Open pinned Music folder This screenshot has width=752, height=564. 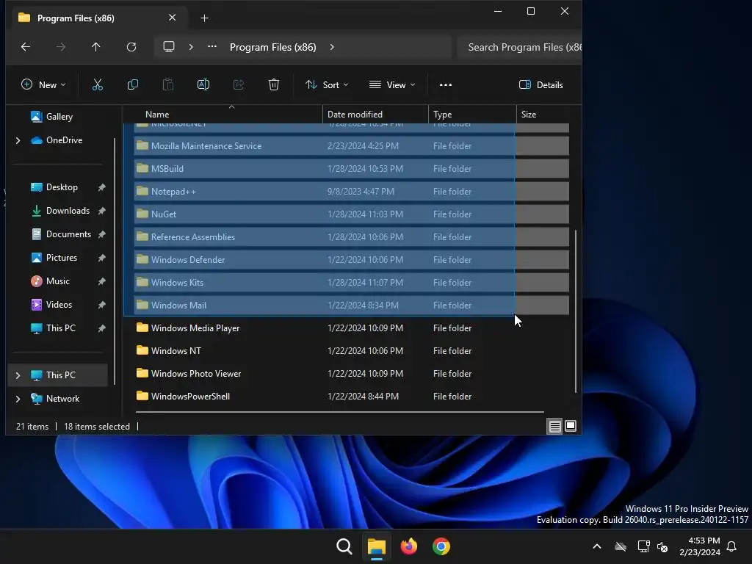[57, 281]
